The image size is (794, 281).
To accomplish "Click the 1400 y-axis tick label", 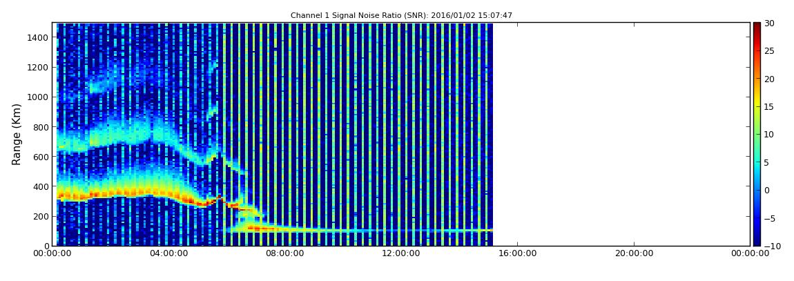I will (39, 37).
